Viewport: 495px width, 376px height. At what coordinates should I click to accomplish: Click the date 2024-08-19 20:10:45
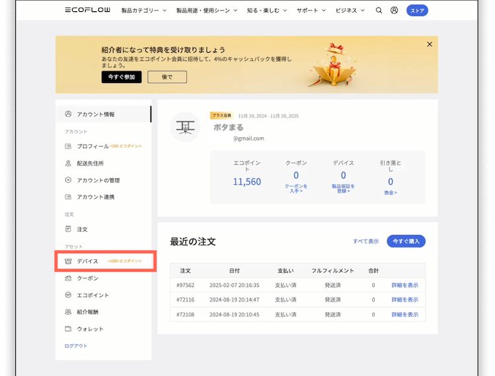point(234,315)
